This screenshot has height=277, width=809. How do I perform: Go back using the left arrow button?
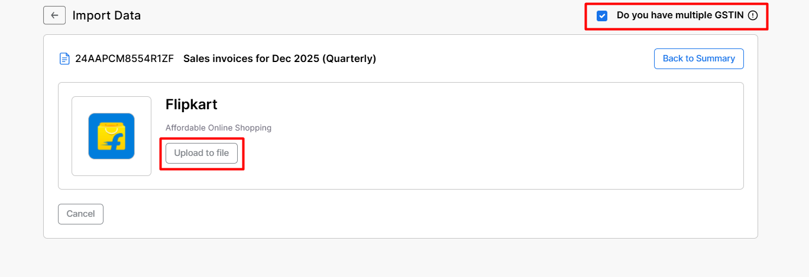coord(54,15)
